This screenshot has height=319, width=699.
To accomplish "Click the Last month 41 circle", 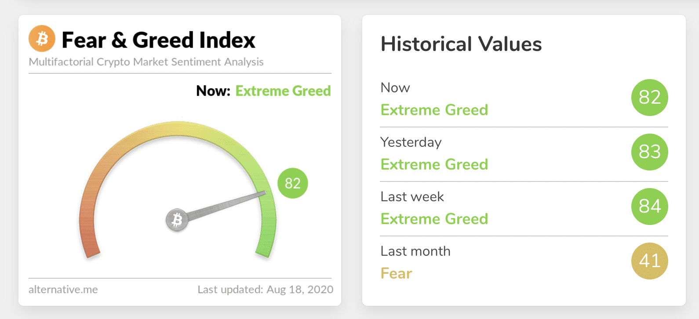I will click(649, 261).
